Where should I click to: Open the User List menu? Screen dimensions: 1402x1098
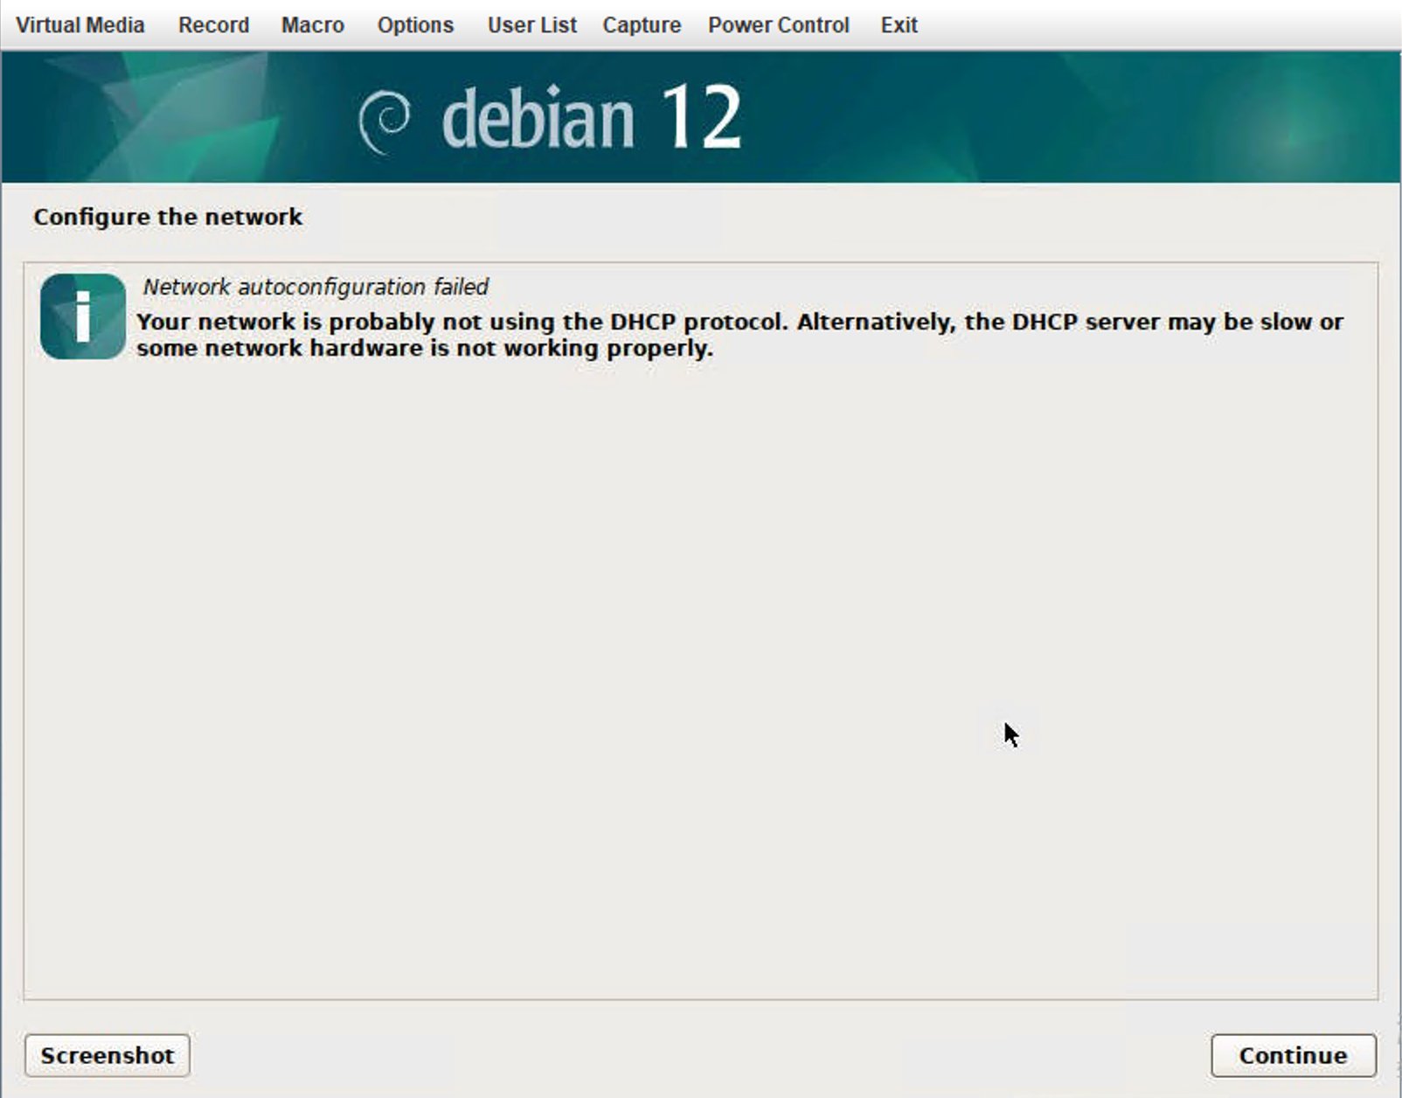pos(531,25)
